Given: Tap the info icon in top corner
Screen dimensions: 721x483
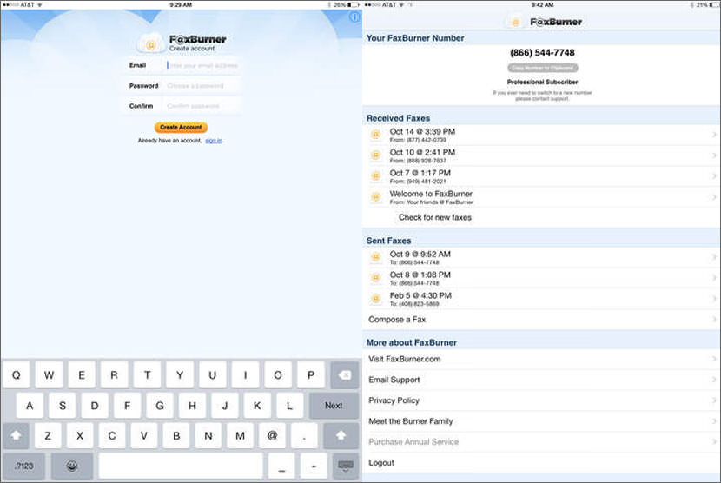Looking at the screenshot, I should point(354,17).
